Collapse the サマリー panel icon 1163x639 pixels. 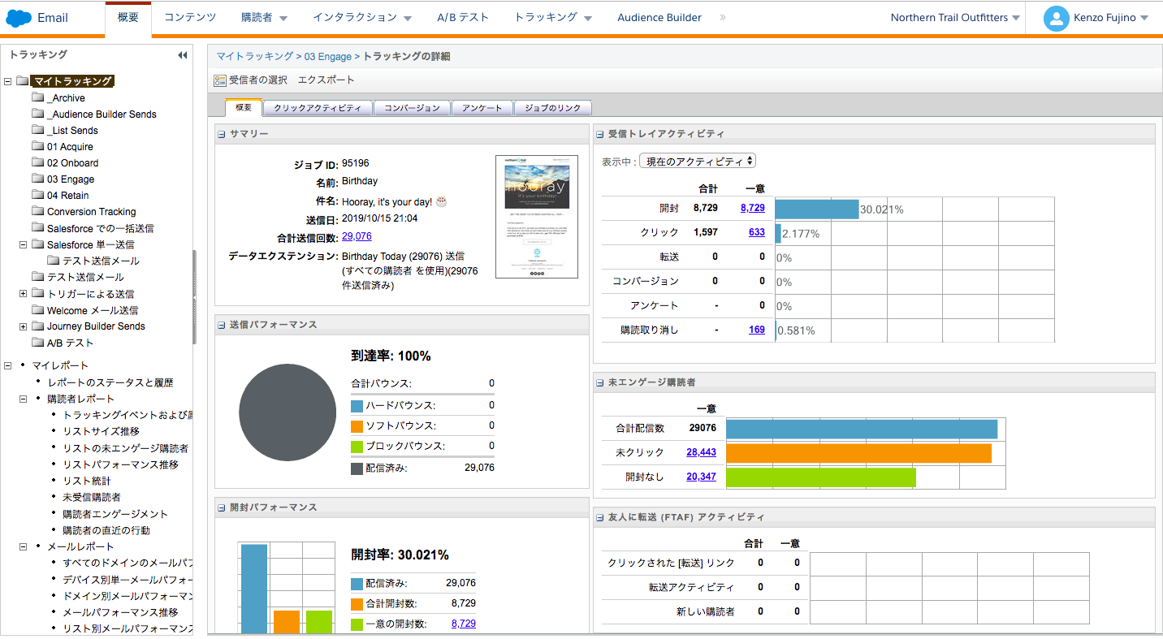[221, 134]
